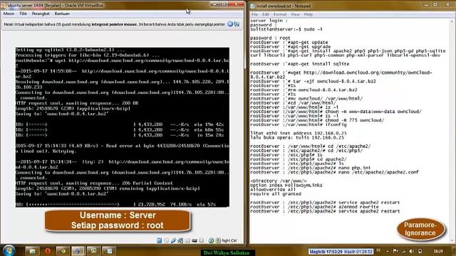Click the 'password : root' line in Notepad
The image size is (456, 256).
(270, 38)
